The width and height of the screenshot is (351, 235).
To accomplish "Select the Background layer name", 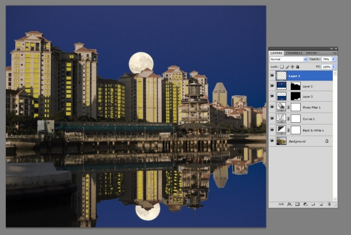I will click(297, 141).
